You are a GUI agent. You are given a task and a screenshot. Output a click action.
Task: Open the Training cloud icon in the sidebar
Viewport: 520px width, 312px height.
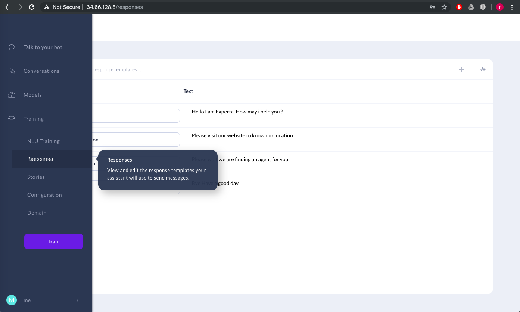(11, 119)
